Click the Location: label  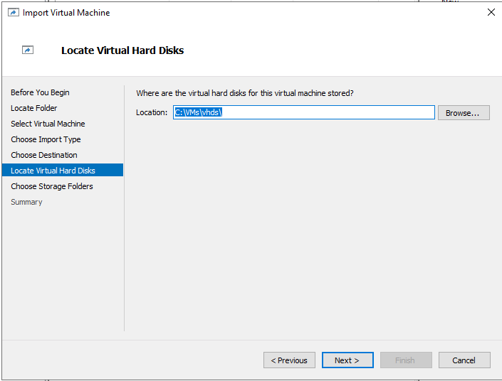[152, 112]
